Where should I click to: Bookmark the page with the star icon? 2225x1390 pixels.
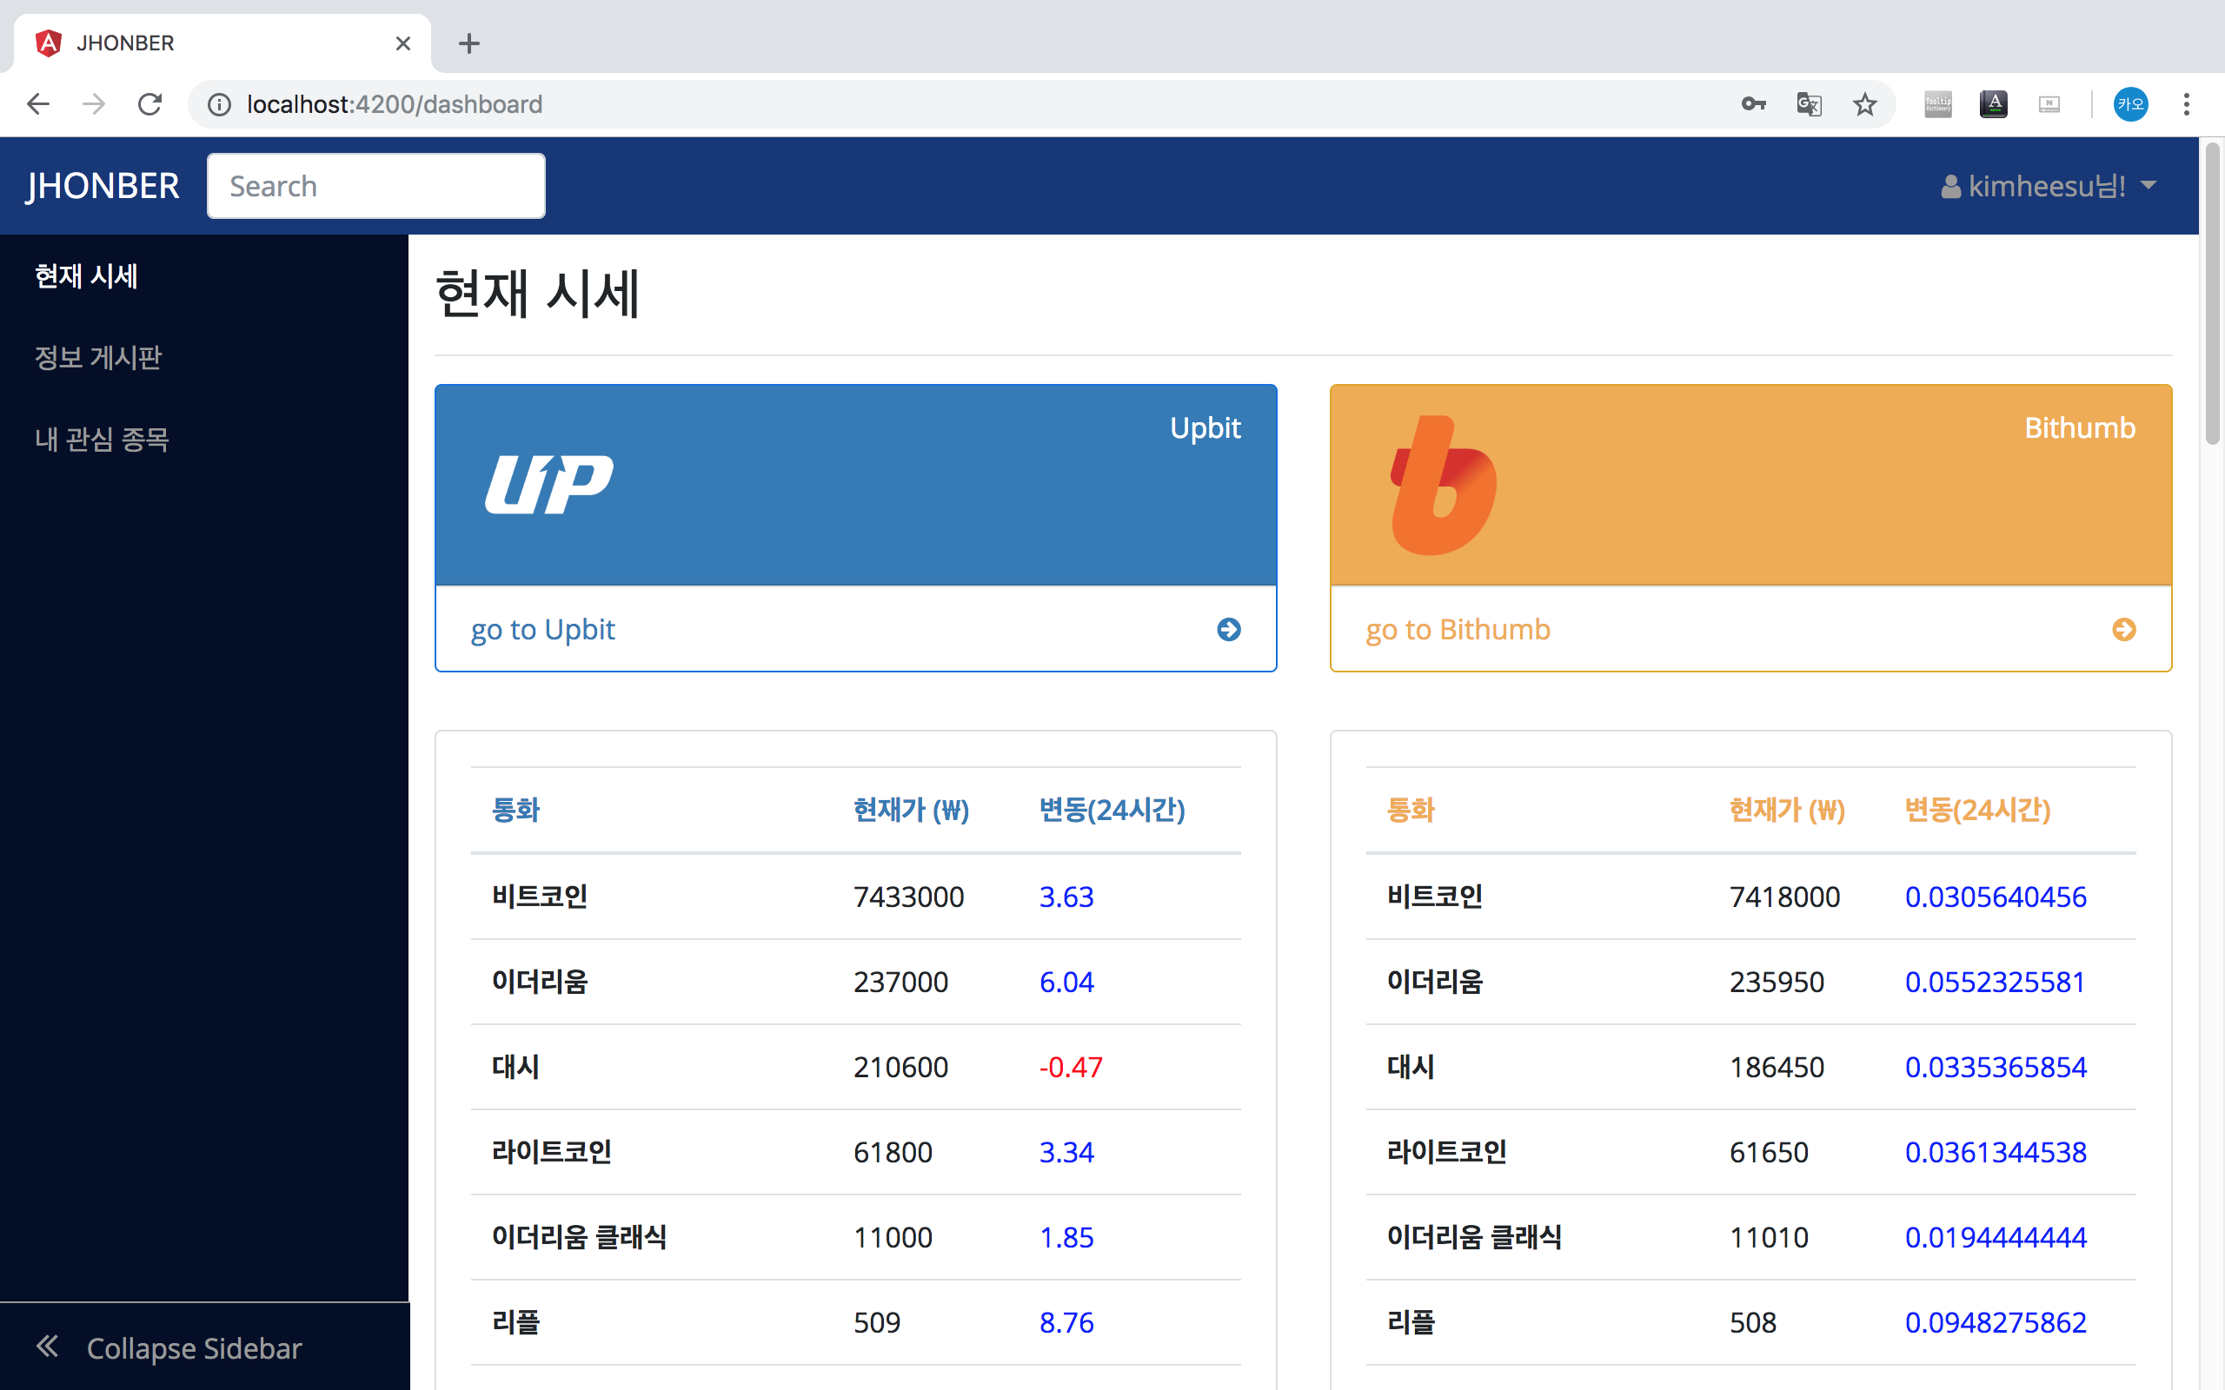click(x=1863, y=104)
